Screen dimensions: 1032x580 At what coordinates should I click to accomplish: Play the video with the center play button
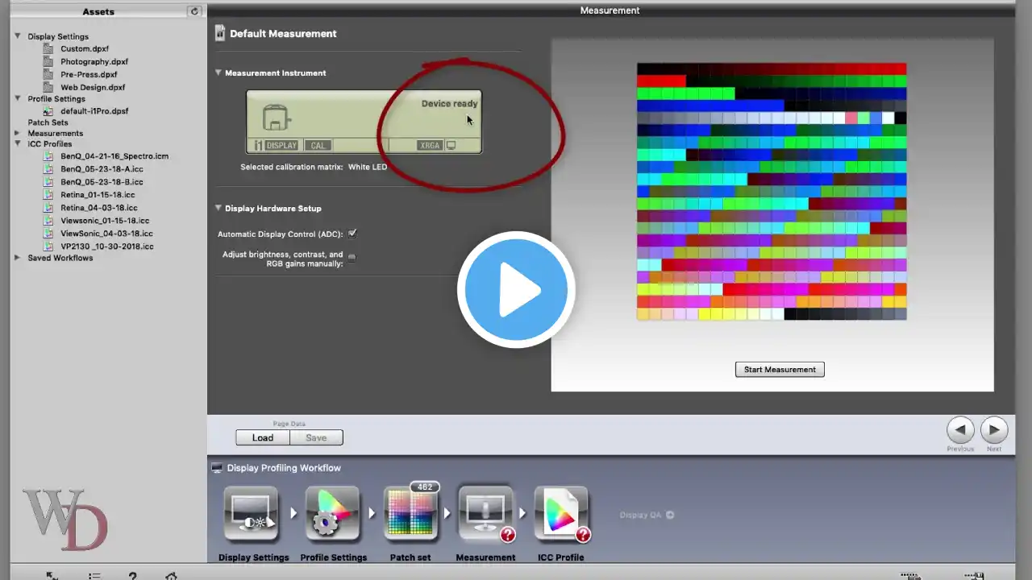coord(516,290)
